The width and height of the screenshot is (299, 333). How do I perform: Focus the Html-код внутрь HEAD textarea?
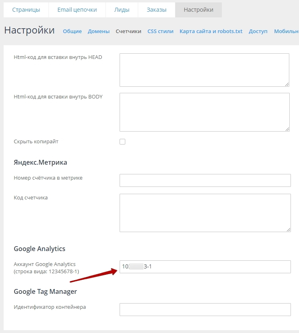204,70
